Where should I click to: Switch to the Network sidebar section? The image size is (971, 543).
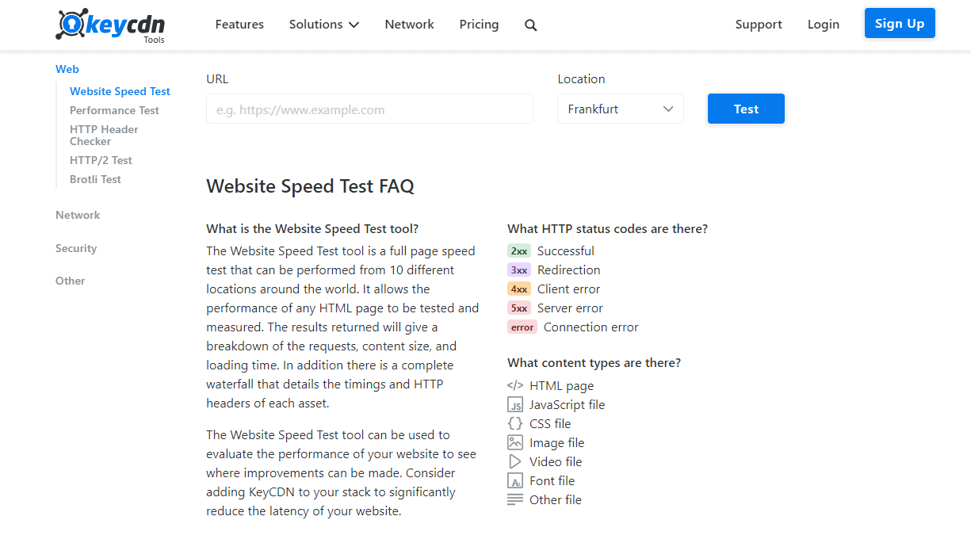pos(77,214)
